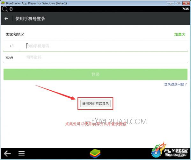The image size is (191, 160).
Task: Click the search magnifier icon in status bar
Action: point(5,9)
